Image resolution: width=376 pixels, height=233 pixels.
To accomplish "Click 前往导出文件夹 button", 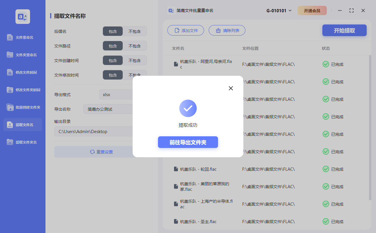I will point(188,142).
